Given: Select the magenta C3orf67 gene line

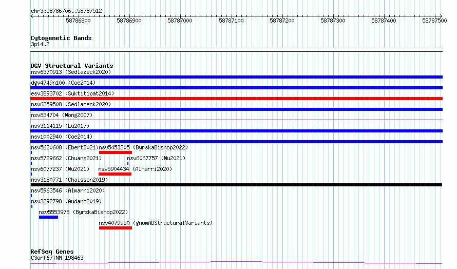Looking at the screenshot, I should [x=236, y=263].
